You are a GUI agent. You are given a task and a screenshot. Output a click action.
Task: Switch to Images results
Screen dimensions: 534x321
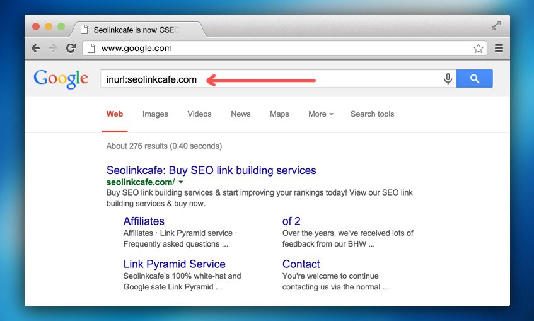point(155,114)
